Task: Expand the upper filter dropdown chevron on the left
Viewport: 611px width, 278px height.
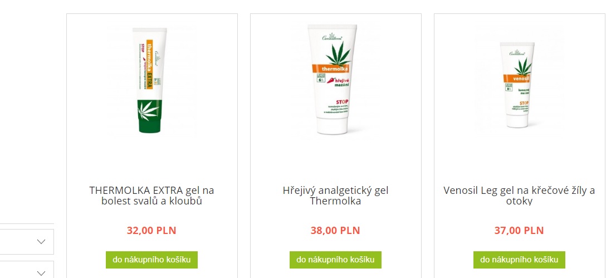Action: tap(41, 242)
